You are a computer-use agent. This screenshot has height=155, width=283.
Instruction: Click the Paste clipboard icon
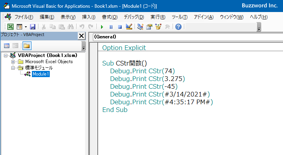[x=62, y=27]
